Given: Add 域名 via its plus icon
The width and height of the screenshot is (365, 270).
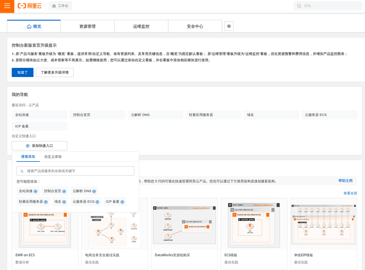Looking at the screenshot, I should 64,202.
